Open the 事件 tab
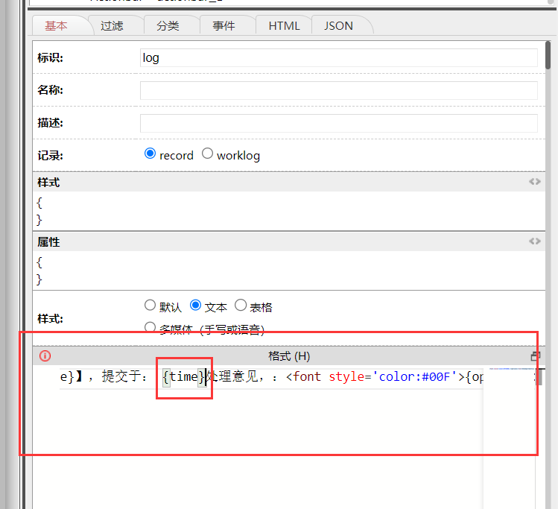 (223, 25)
